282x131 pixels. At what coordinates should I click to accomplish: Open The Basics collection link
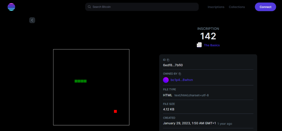(211, 45)
